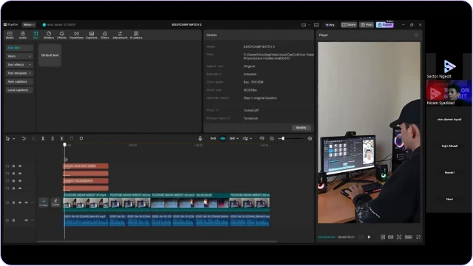Open the Captions tab

(92, 35)
